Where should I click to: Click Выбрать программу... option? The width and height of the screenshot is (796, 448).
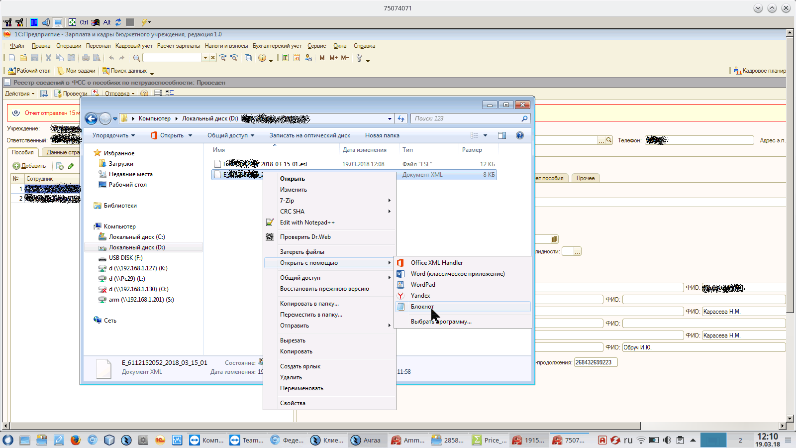(x=463, y=322)
